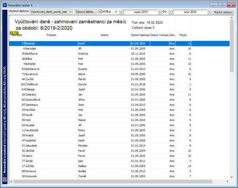Click first name Kristýna cell
The image size is (238, 188).
click(104, 54)
